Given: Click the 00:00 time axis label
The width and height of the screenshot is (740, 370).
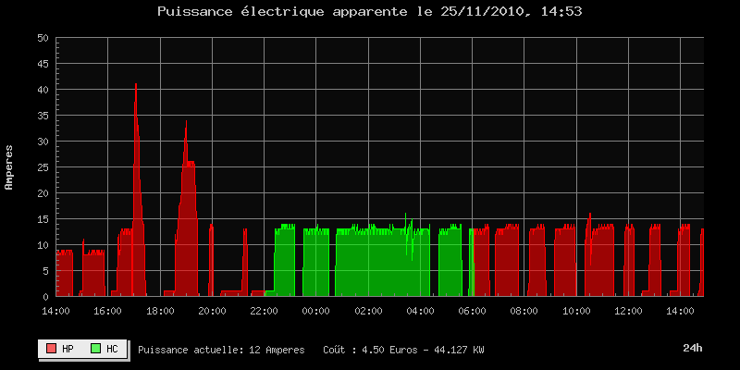Looking at the screenshot, I should click(x=315, y=311).
